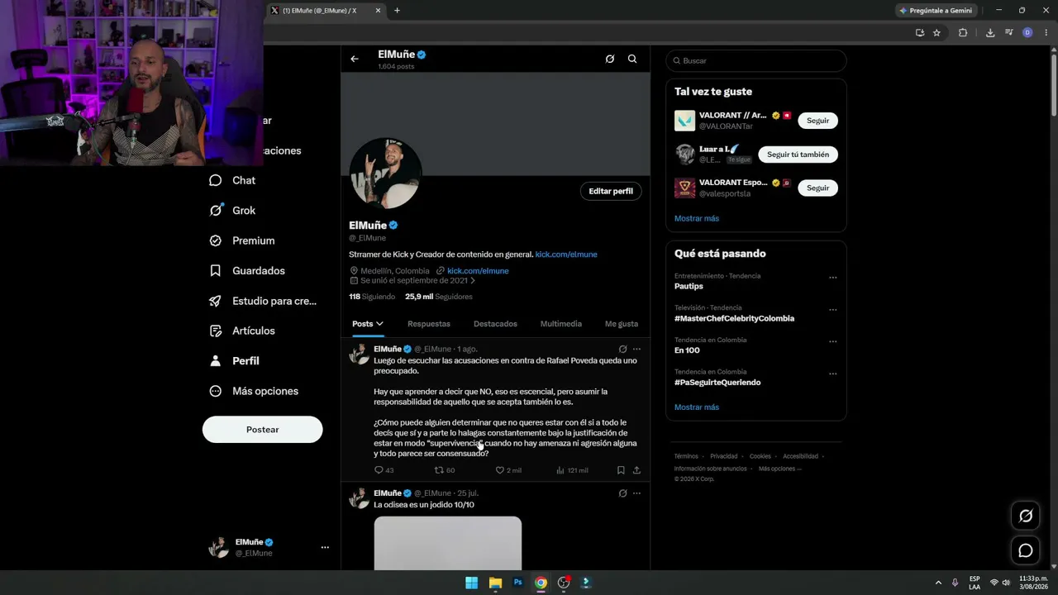
Task: Open the Chrome extensions puzzle icon
Action: pos(963,33)
